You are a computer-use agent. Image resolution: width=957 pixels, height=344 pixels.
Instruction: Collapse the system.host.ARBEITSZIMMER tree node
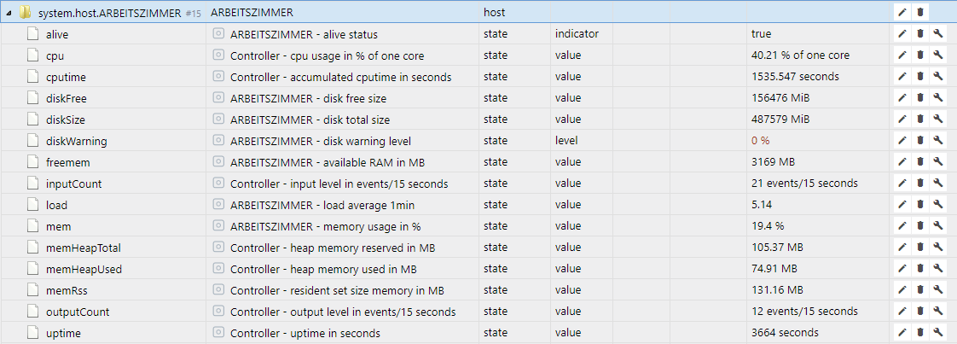coord(8,13)
